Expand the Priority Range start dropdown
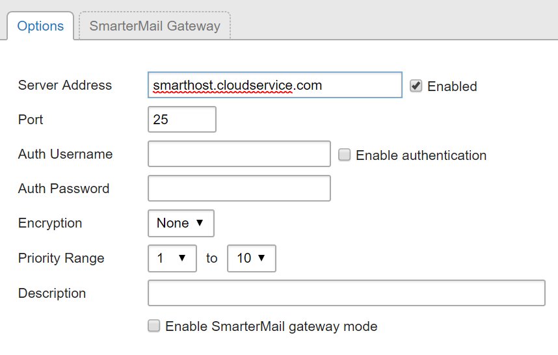This screenshot has width=558, height=355. (172, 258)
